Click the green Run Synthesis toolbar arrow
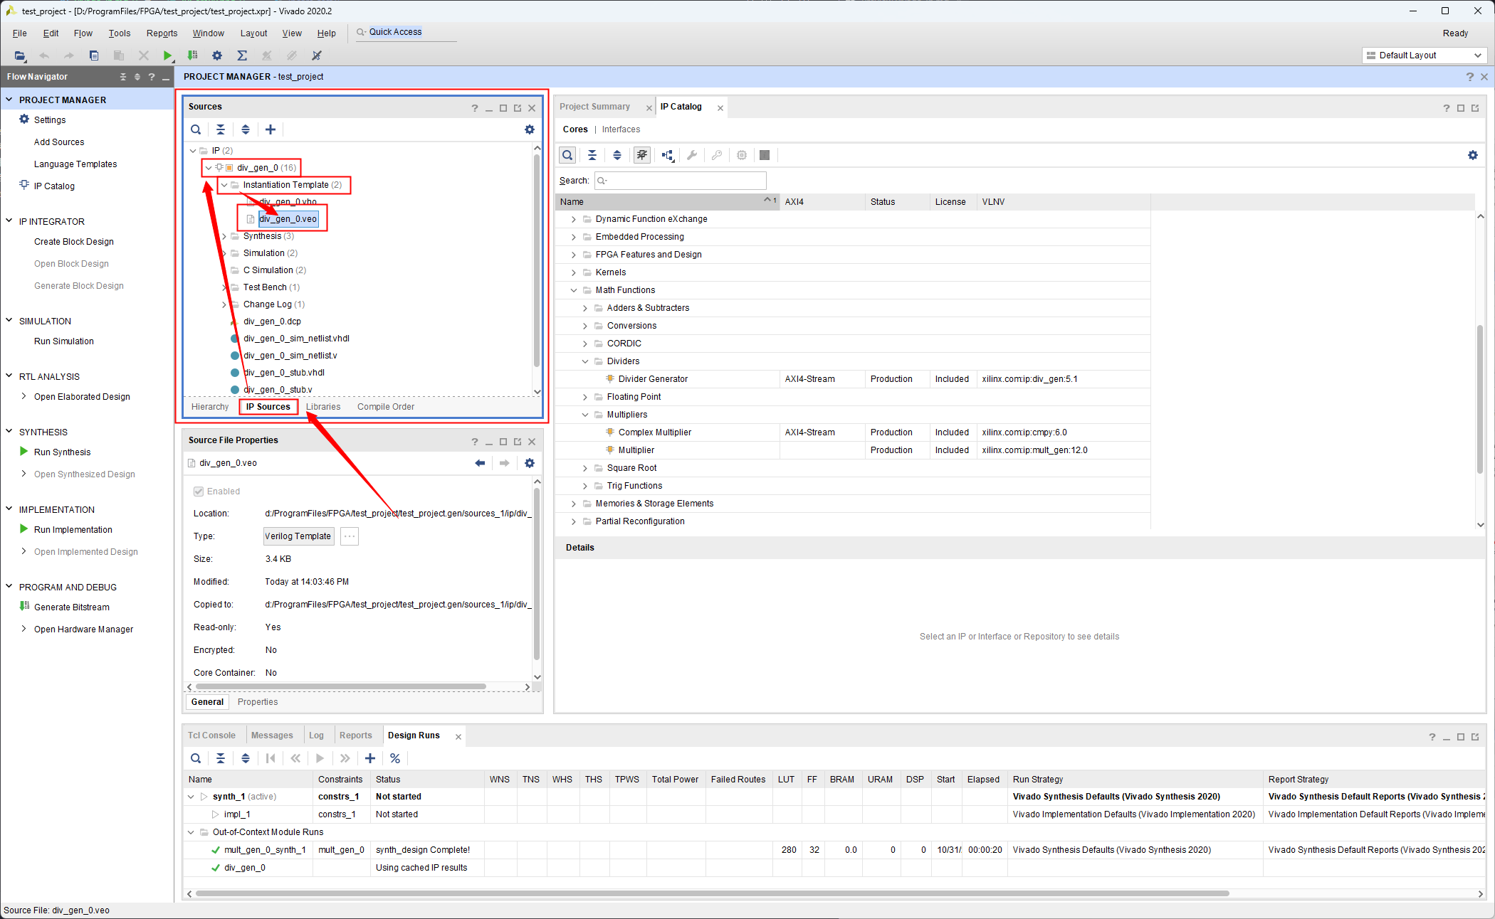 [x=167, y=55]
